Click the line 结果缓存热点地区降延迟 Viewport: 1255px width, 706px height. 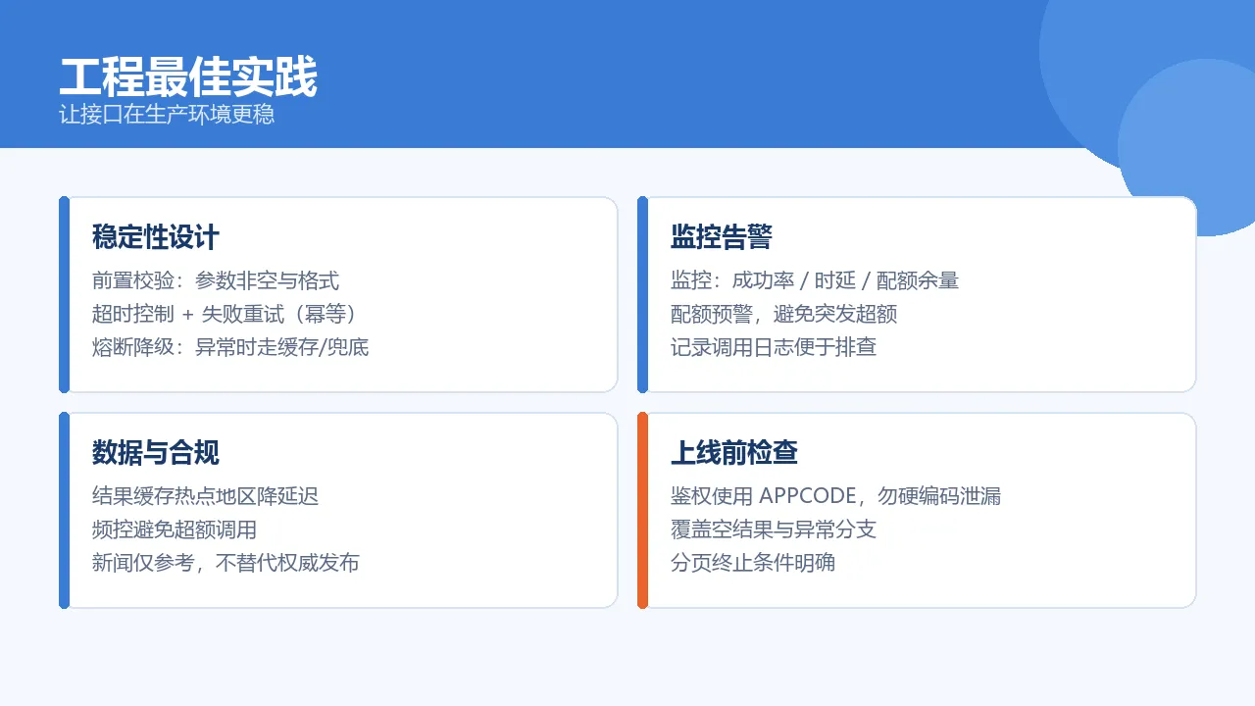206,497
